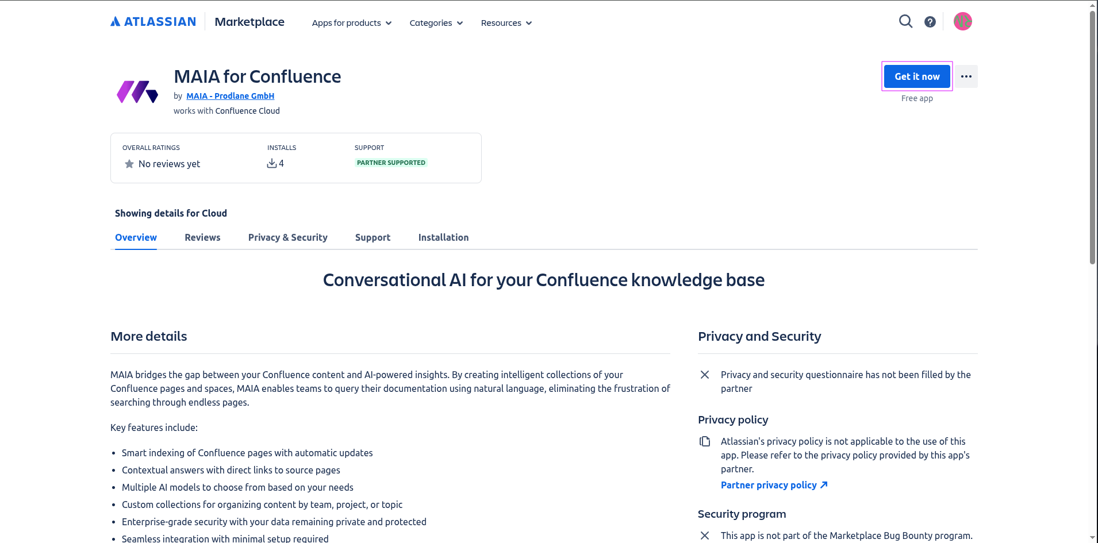Switch to the Reviews tab
Image resolution: width=1098 pixels, height=543 pixels.
(x=202, y=237)
